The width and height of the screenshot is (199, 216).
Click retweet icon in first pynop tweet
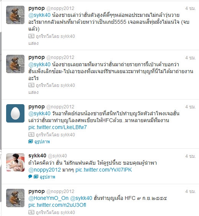pyautogui.click(x=31, y=36)
